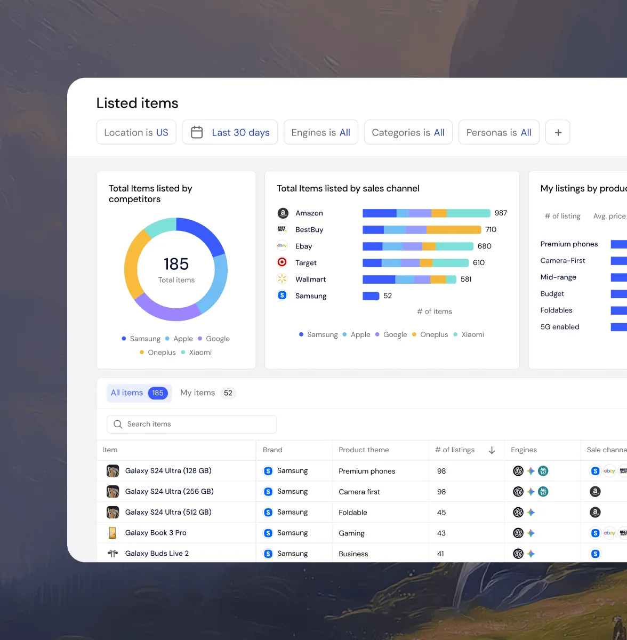This screenshot has width=627, height=640.
Task: Switch to the My items tab
Action: pos(207,393)
